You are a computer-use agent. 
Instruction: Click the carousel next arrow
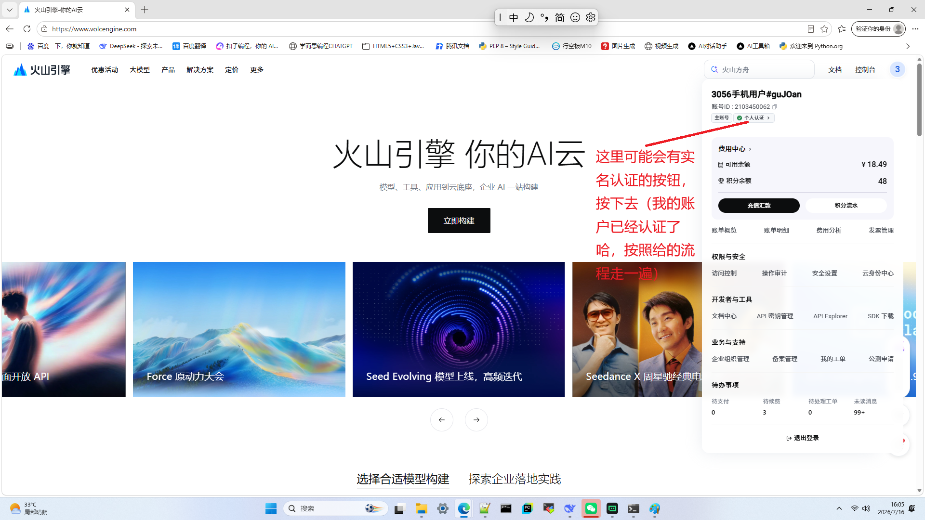coord(476,420)
